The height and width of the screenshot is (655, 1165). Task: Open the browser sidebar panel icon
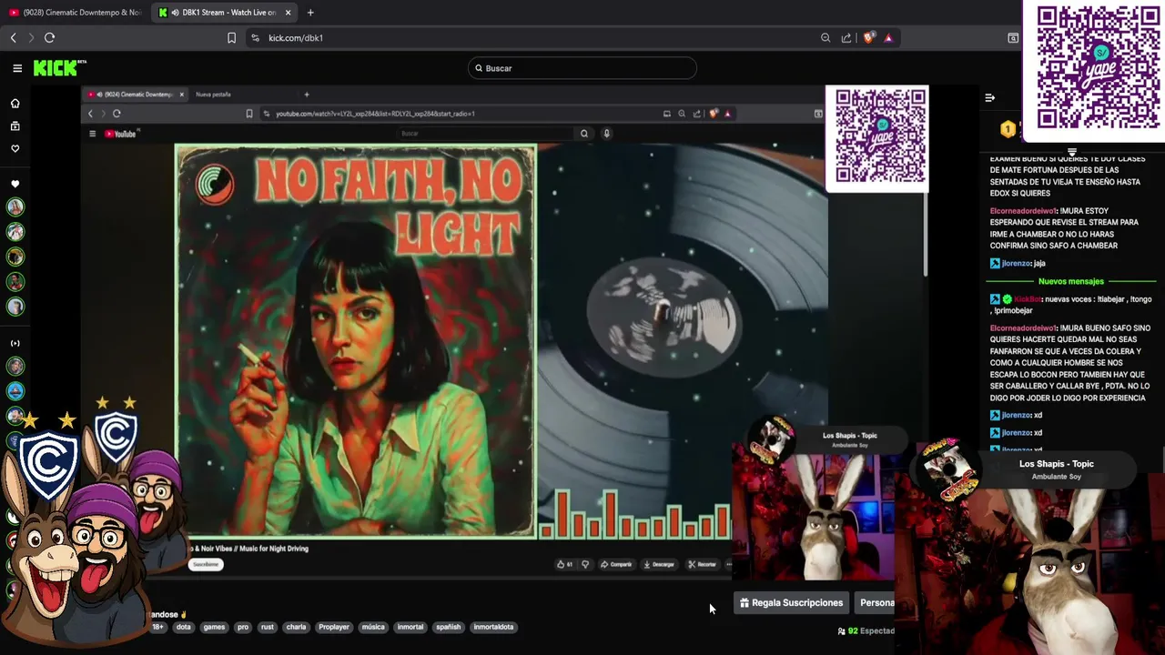[1013, 37]
